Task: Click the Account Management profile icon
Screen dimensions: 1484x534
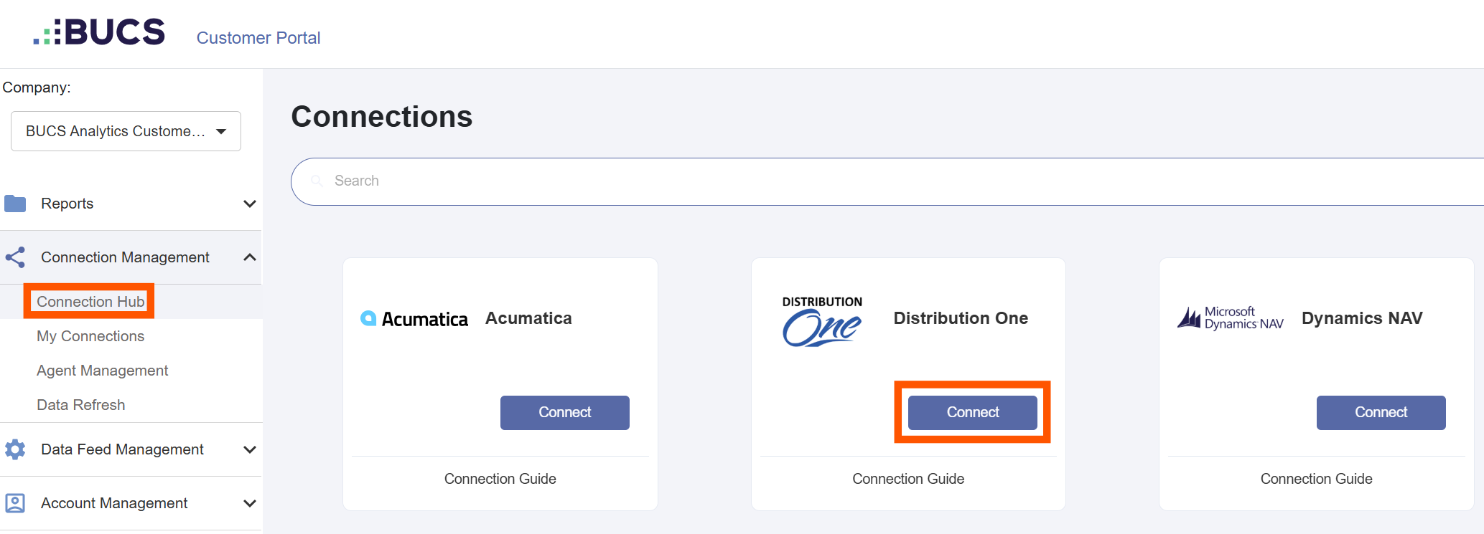Action: point(15,503)
